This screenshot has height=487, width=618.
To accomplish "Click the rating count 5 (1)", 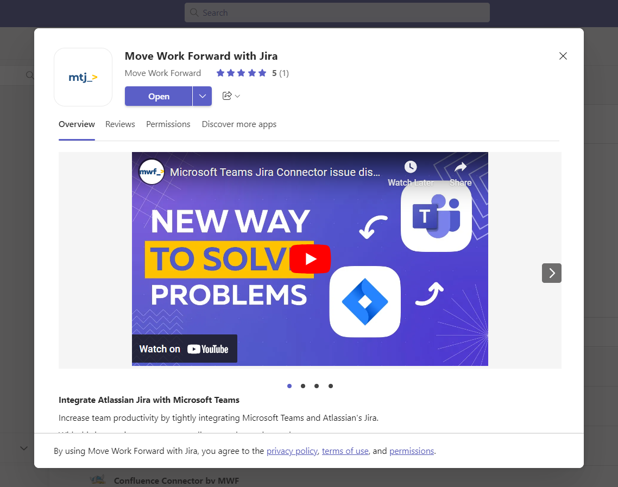I will 280,73.
